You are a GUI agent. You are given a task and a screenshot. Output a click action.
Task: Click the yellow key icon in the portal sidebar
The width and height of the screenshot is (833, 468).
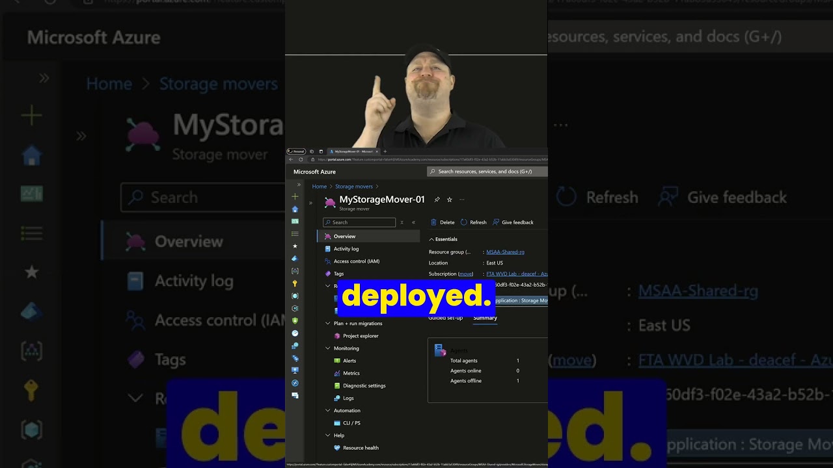click(x=295, y=283)
